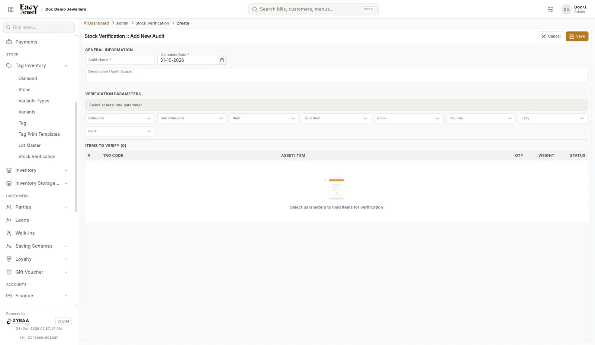The height and width of the screenshot is (345, 595).
Task: Open the Sub Item dropdown
Action: pyautogui.click(x=336, y=118)
